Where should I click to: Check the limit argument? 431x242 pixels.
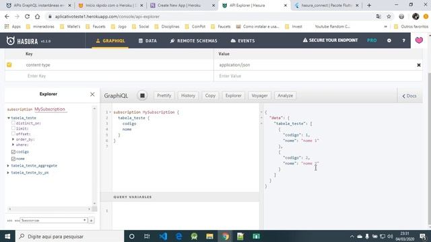point(13,128)
